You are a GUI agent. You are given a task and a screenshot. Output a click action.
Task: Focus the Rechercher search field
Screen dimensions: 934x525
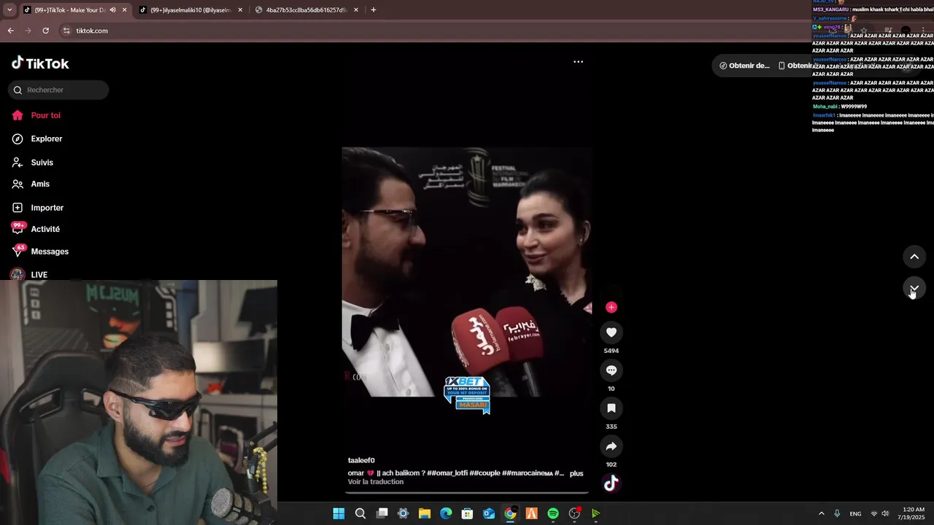pos(58,90)
